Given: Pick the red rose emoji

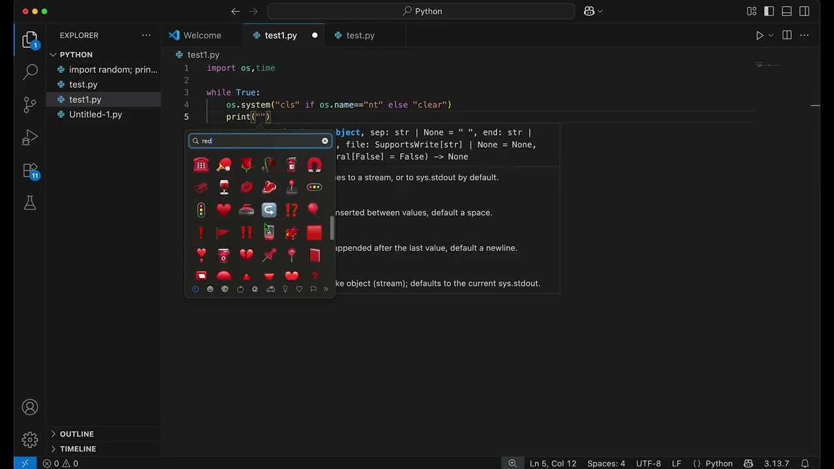Looking at the screenshot, I should tap(246, 165).
